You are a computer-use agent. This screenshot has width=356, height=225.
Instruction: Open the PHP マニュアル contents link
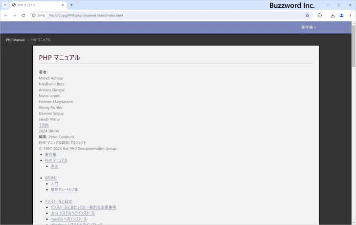[x=56, y=160]
